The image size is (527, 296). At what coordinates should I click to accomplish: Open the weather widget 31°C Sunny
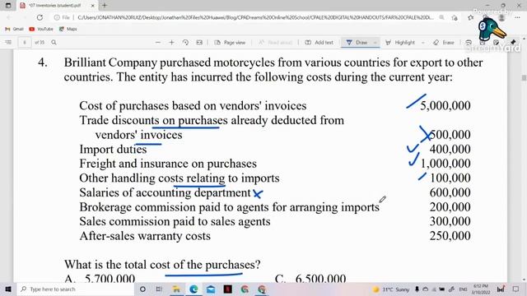click(x=390, y=289)
